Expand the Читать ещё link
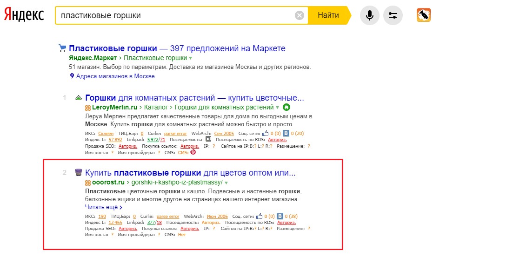The image size is (526, 272). (x=104, y=207)
